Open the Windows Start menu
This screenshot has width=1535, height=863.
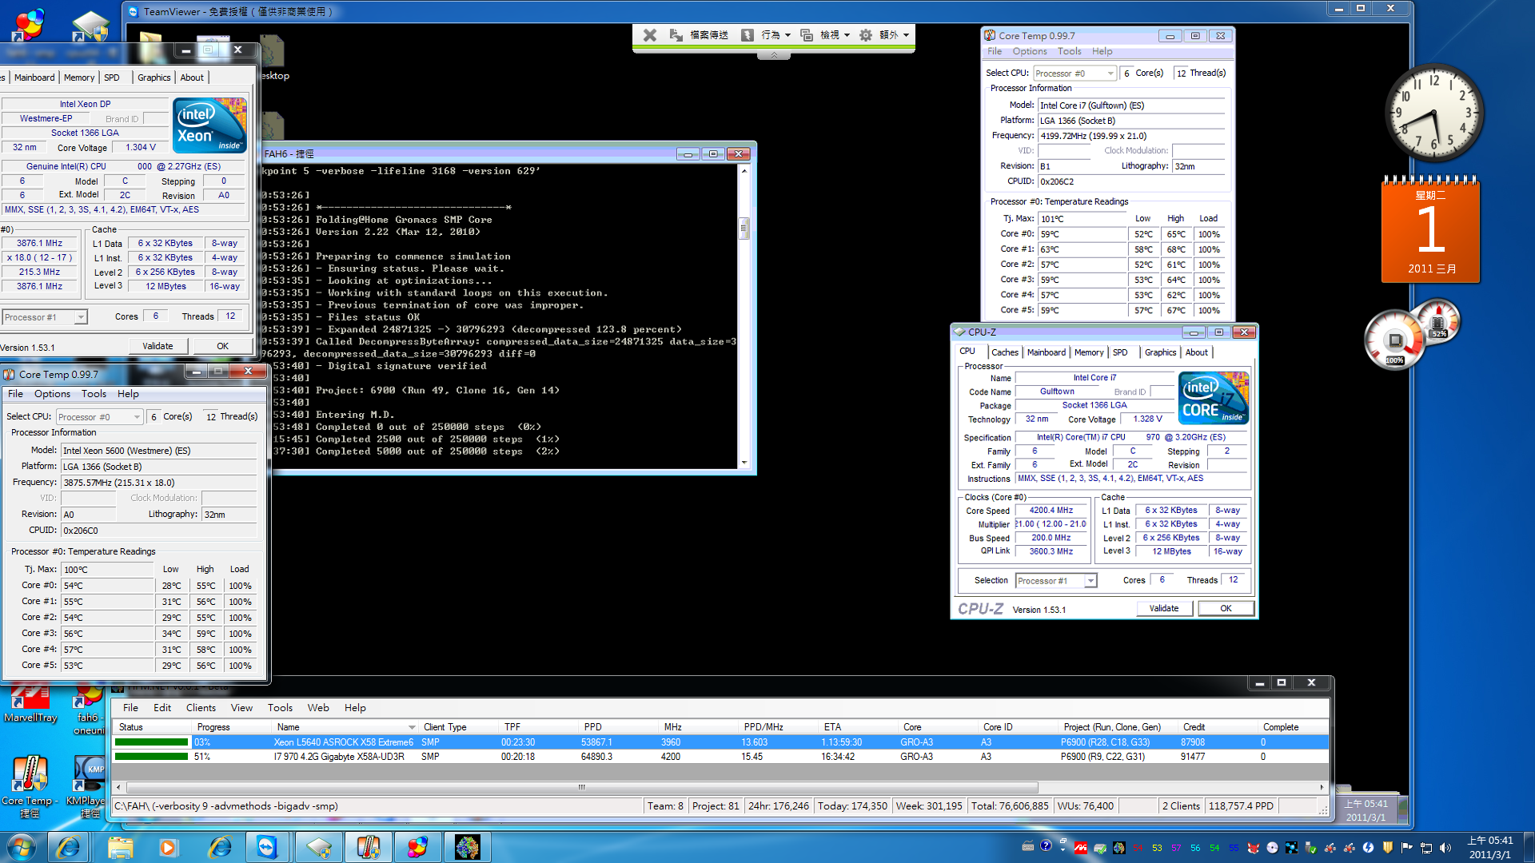(22, 846)
